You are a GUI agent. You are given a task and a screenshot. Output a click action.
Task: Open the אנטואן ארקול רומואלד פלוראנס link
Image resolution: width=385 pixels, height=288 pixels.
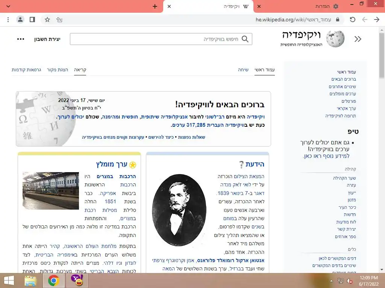coord(231,260)
